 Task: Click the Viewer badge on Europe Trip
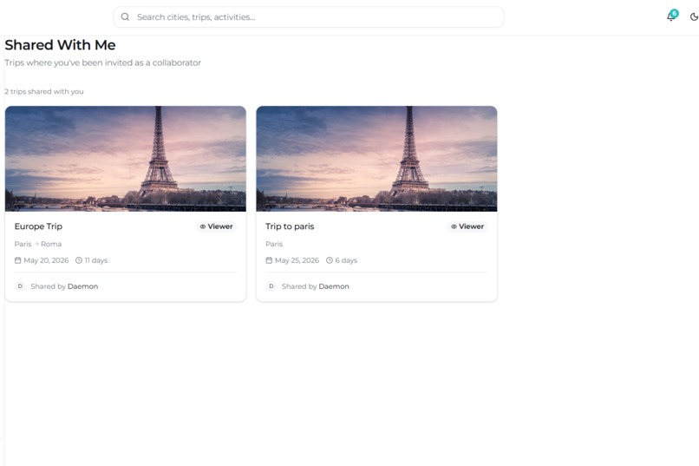pos(216,226)
